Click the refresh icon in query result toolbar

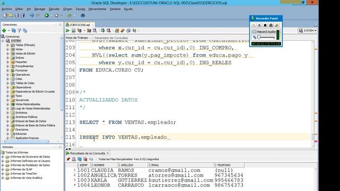click(x=80, y=159)
